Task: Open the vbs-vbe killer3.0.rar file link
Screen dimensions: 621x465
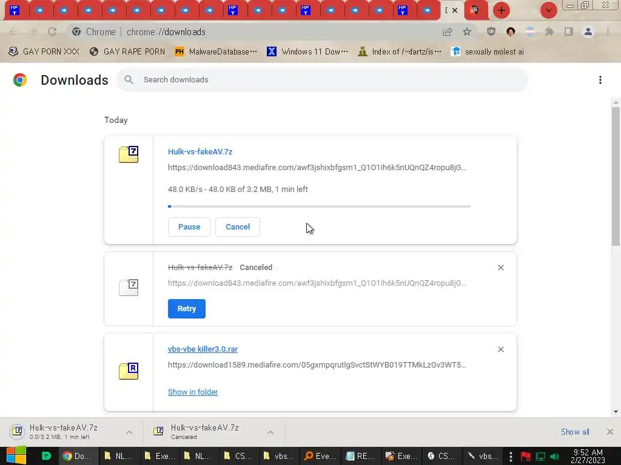Action: coord(203,349)
